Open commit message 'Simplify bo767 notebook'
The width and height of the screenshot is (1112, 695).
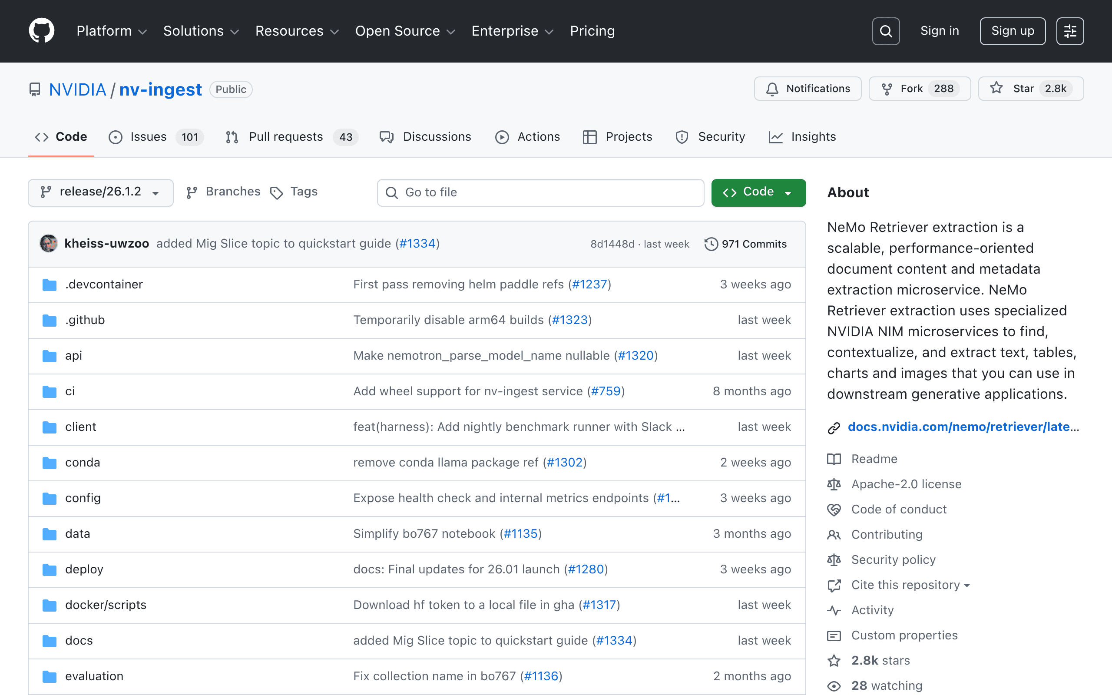pyautogui.click(x=424, y=534)
